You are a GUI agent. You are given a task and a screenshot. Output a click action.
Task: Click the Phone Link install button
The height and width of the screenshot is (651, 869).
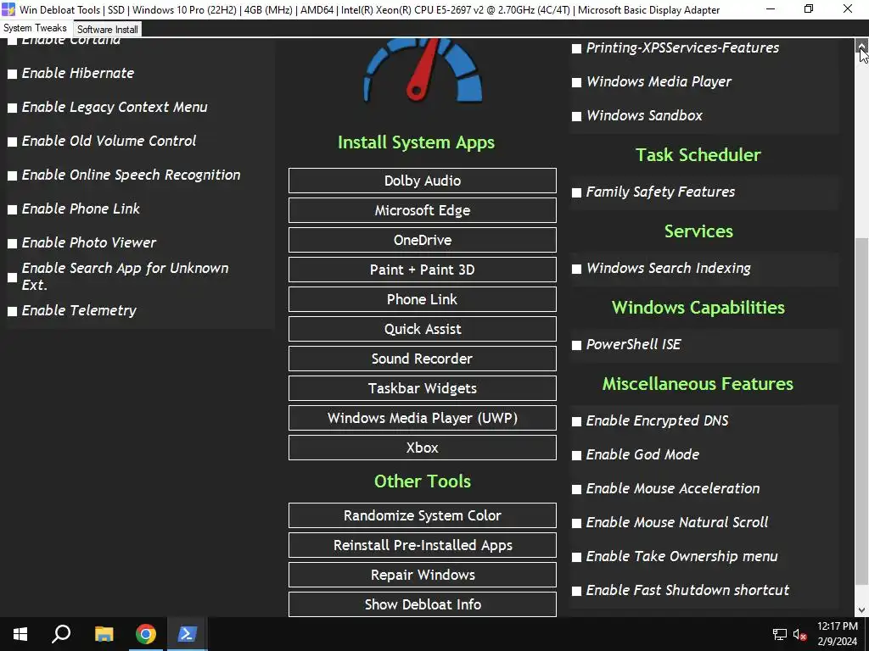(x=423, y=299)
